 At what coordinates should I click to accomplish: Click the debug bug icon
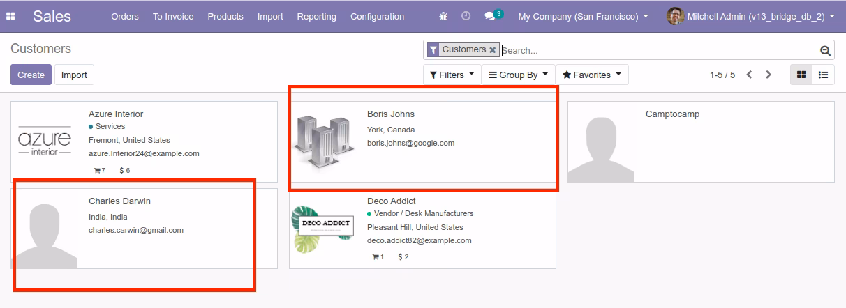[443, 16]
